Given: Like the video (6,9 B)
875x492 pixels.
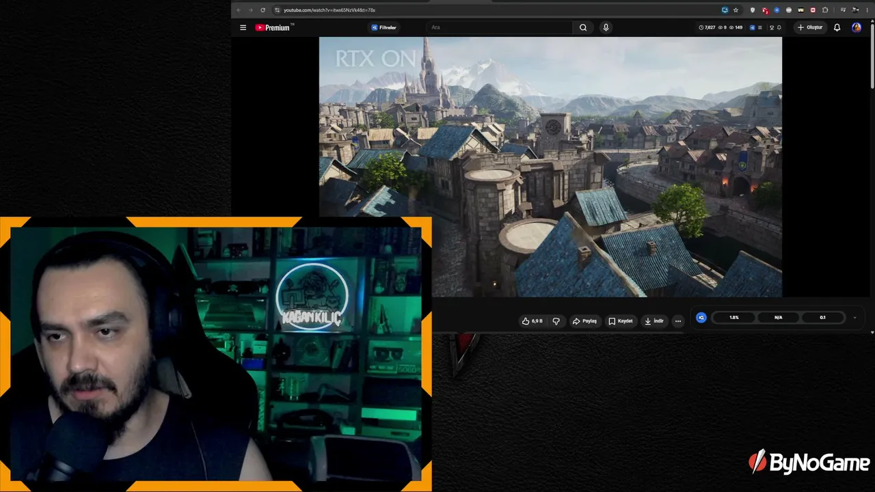Looking at the screenshot, I should pyautogui.click(x=532, y=320).
